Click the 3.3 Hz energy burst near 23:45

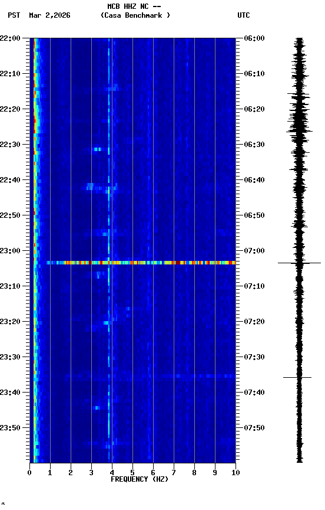[97, 407]
